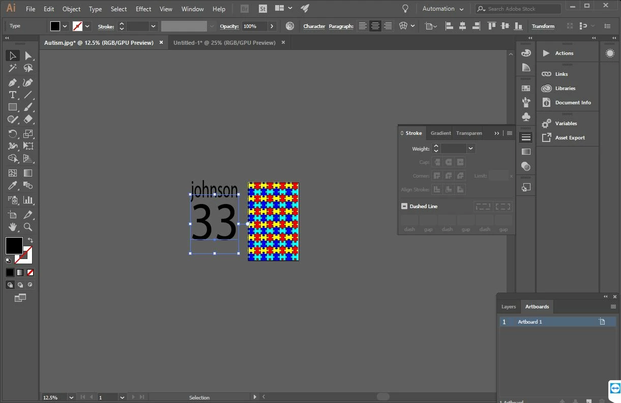
Task: Select the Selection tool arrow
Action: click(x=13, y=55)
